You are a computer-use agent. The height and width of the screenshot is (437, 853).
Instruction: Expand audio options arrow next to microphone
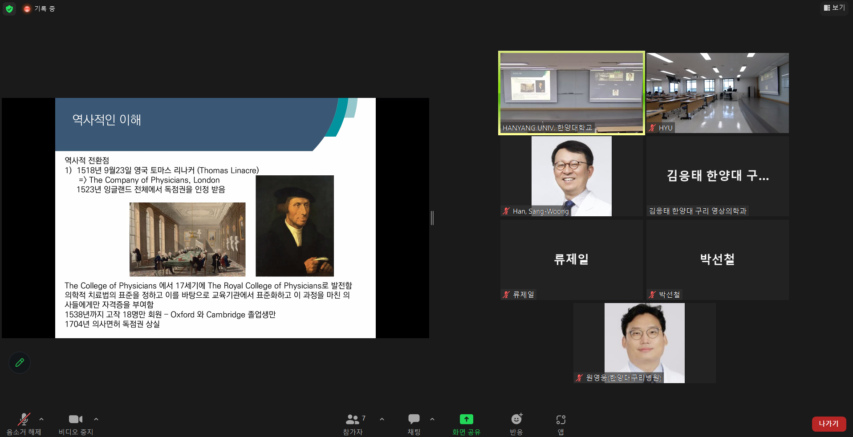[41, 419]
